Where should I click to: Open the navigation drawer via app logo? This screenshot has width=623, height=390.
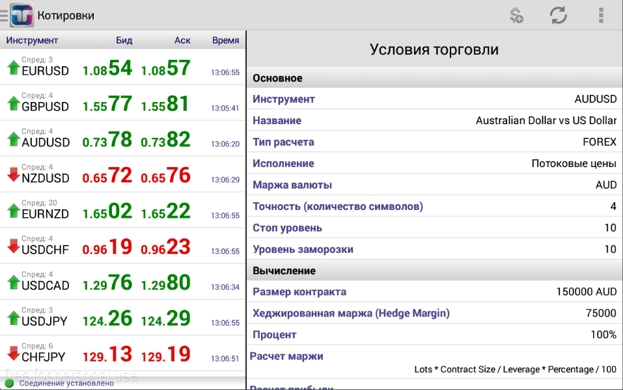pyautogui.click(x=21, y=15)
